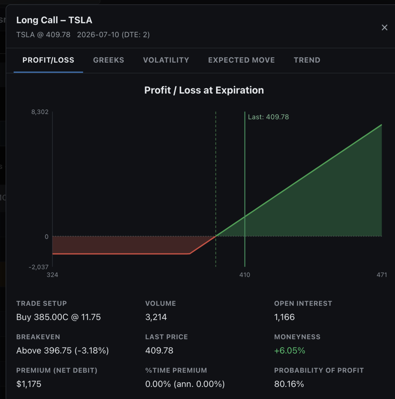Screen dimensions: 395x399
Task: Click the OPEN INTEREST label
Action: (x=303, y=303)
